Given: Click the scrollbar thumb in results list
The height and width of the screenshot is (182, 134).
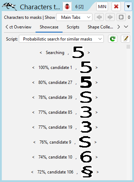Looking at the screenshot, I should pyautogui.click(x=128, y=47).
